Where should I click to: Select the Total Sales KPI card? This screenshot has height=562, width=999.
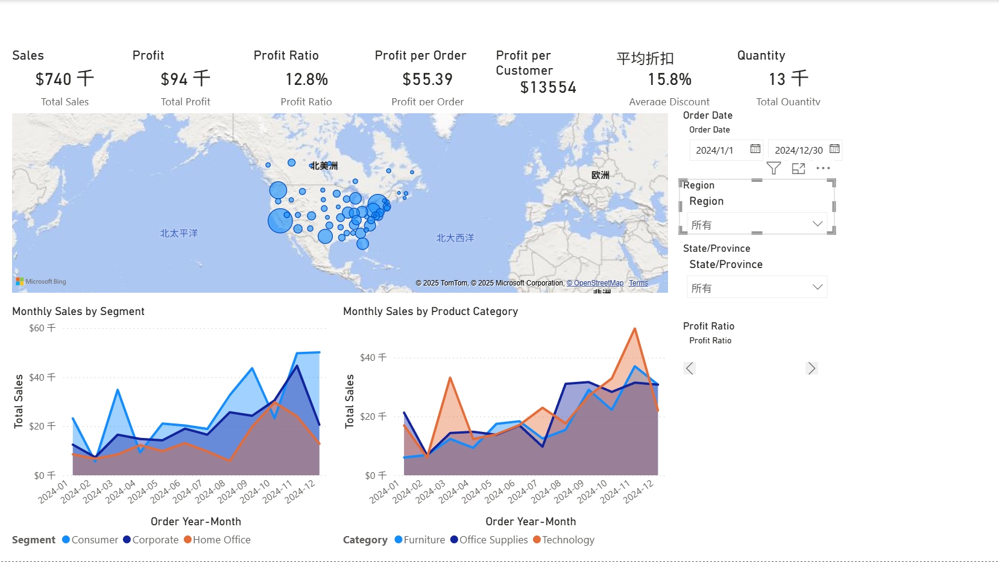(65, 80)
